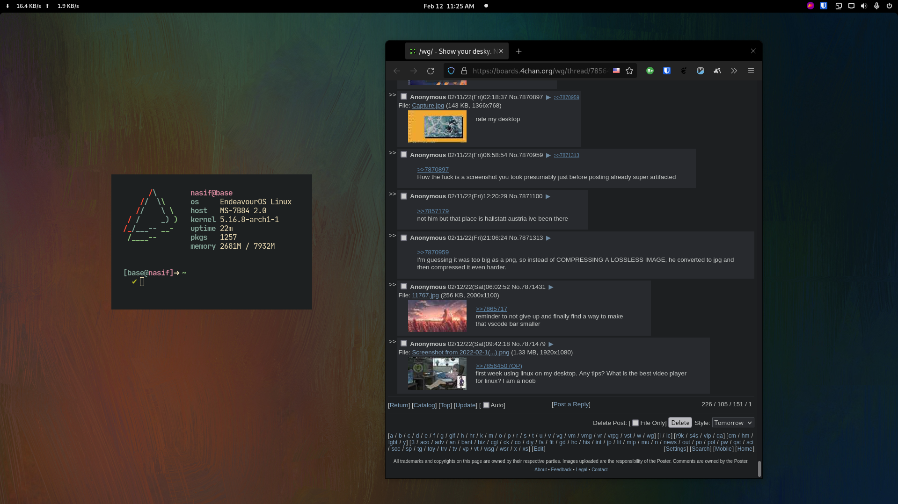Tick the File Only checkbox

point(635,423)
